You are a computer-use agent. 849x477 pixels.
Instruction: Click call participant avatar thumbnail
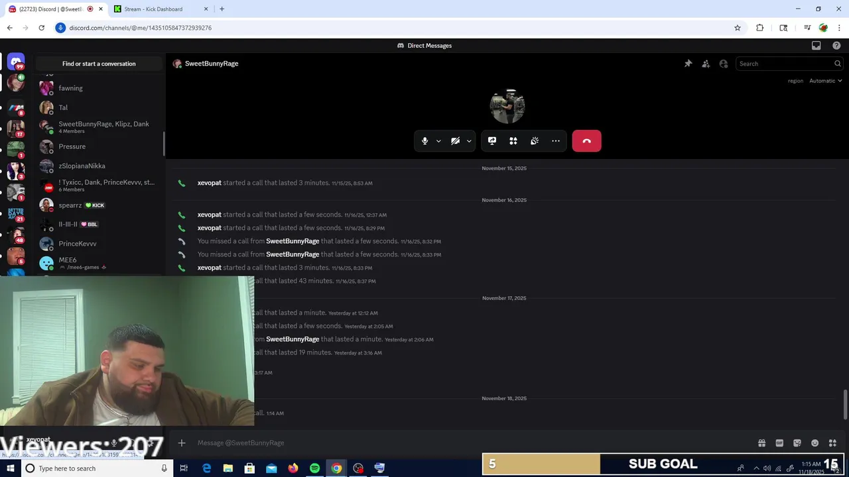pos(507,106)
